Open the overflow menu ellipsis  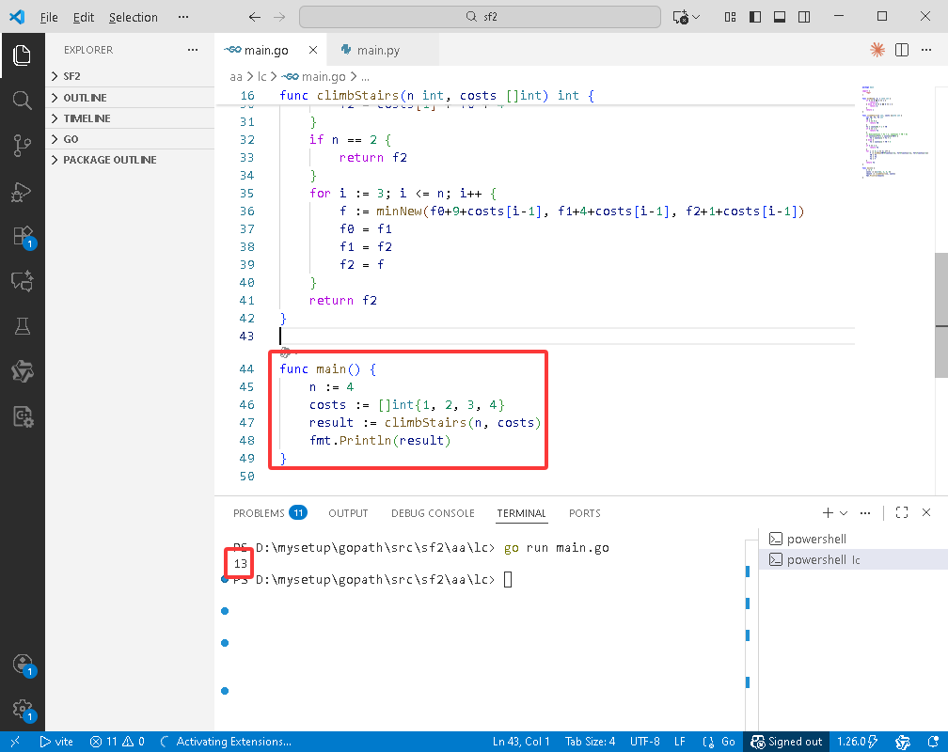(x=183, y=17)
